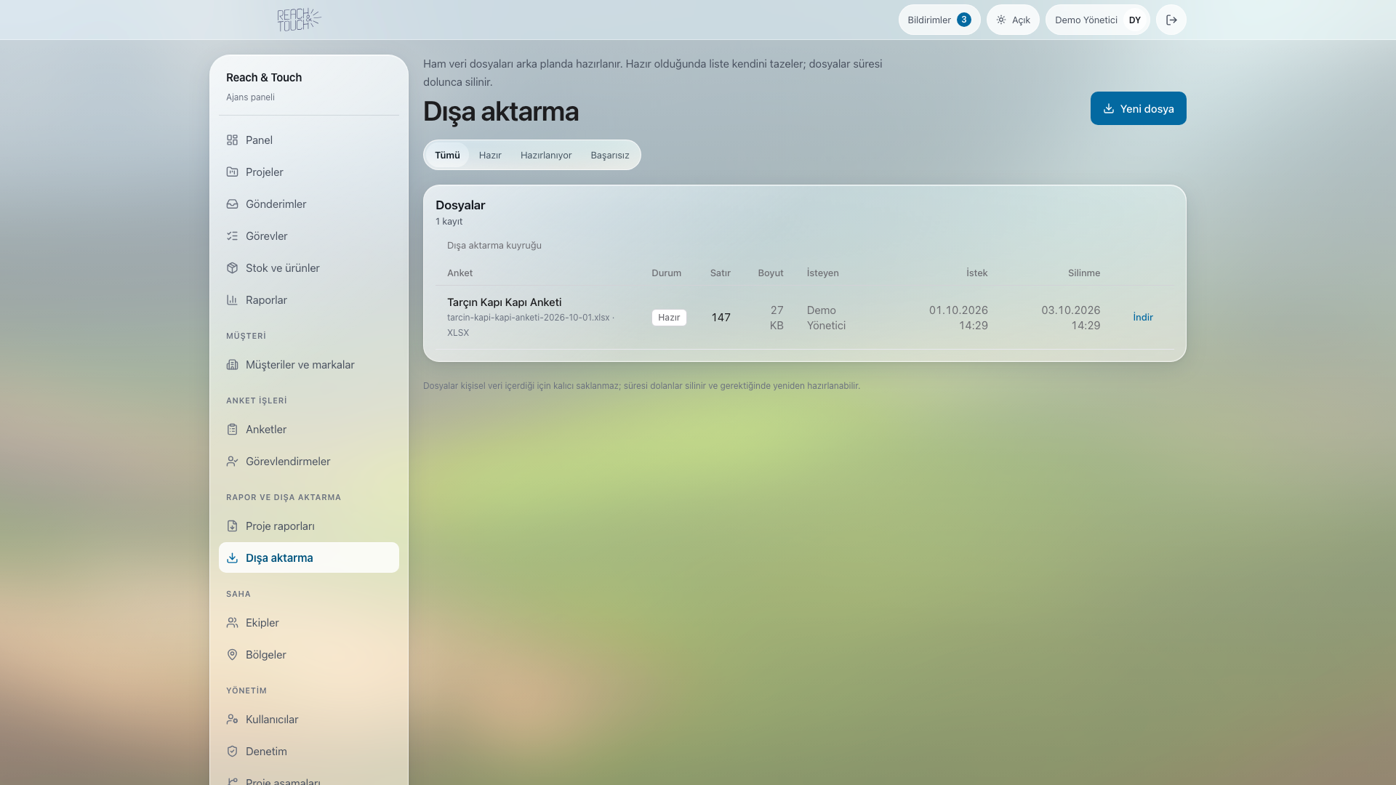Click the Raporlar chart icon
This screenshot has height=785, width=1396.
(232, 299)
